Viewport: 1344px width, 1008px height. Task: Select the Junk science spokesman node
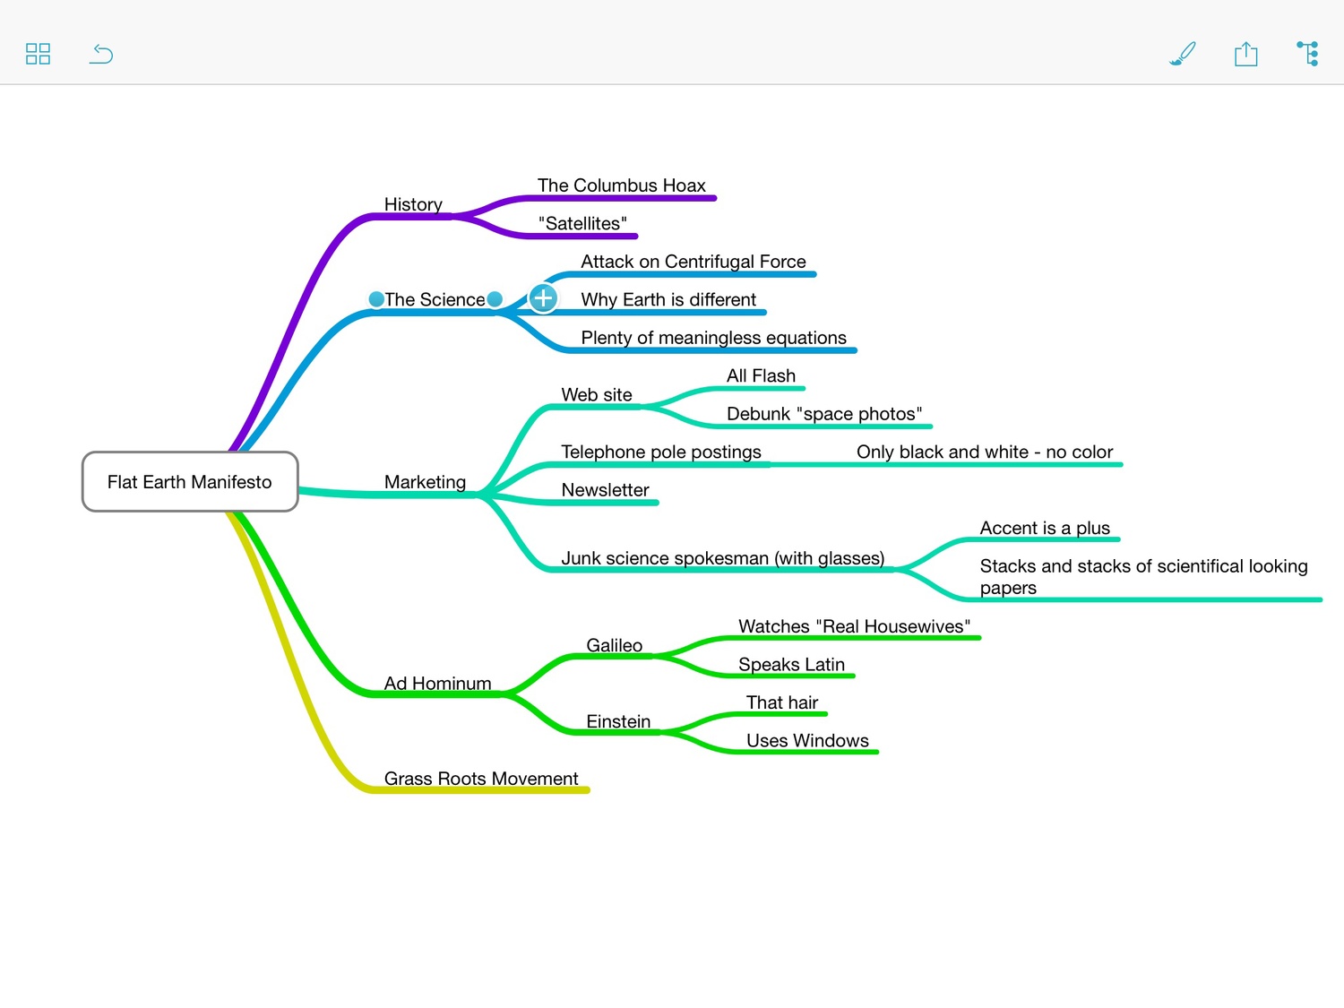(x=722, y=557)
